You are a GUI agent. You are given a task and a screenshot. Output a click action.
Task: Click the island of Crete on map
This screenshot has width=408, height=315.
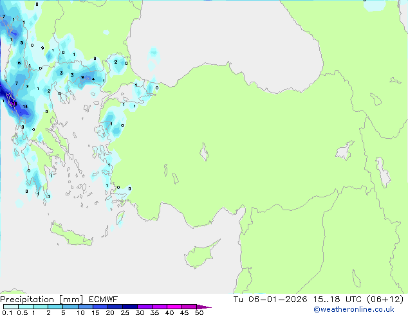(71, 235)
